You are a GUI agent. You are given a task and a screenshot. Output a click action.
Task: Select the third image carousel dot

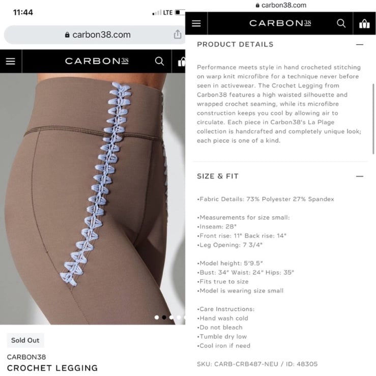(x=171, y=317)
